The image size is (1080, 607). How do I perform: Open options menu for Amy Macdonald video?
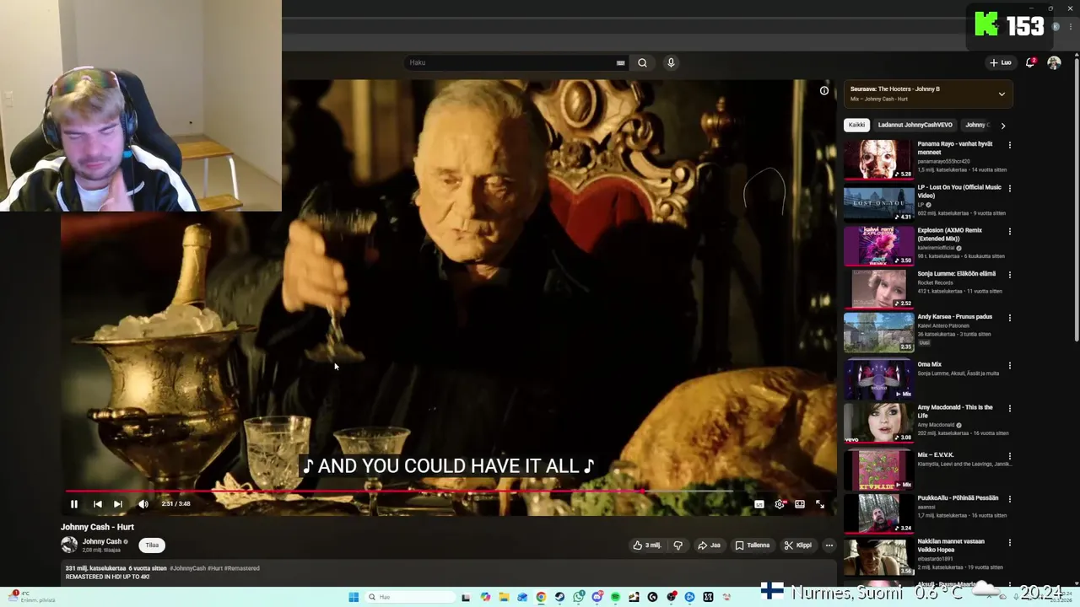pos(1010,409)
